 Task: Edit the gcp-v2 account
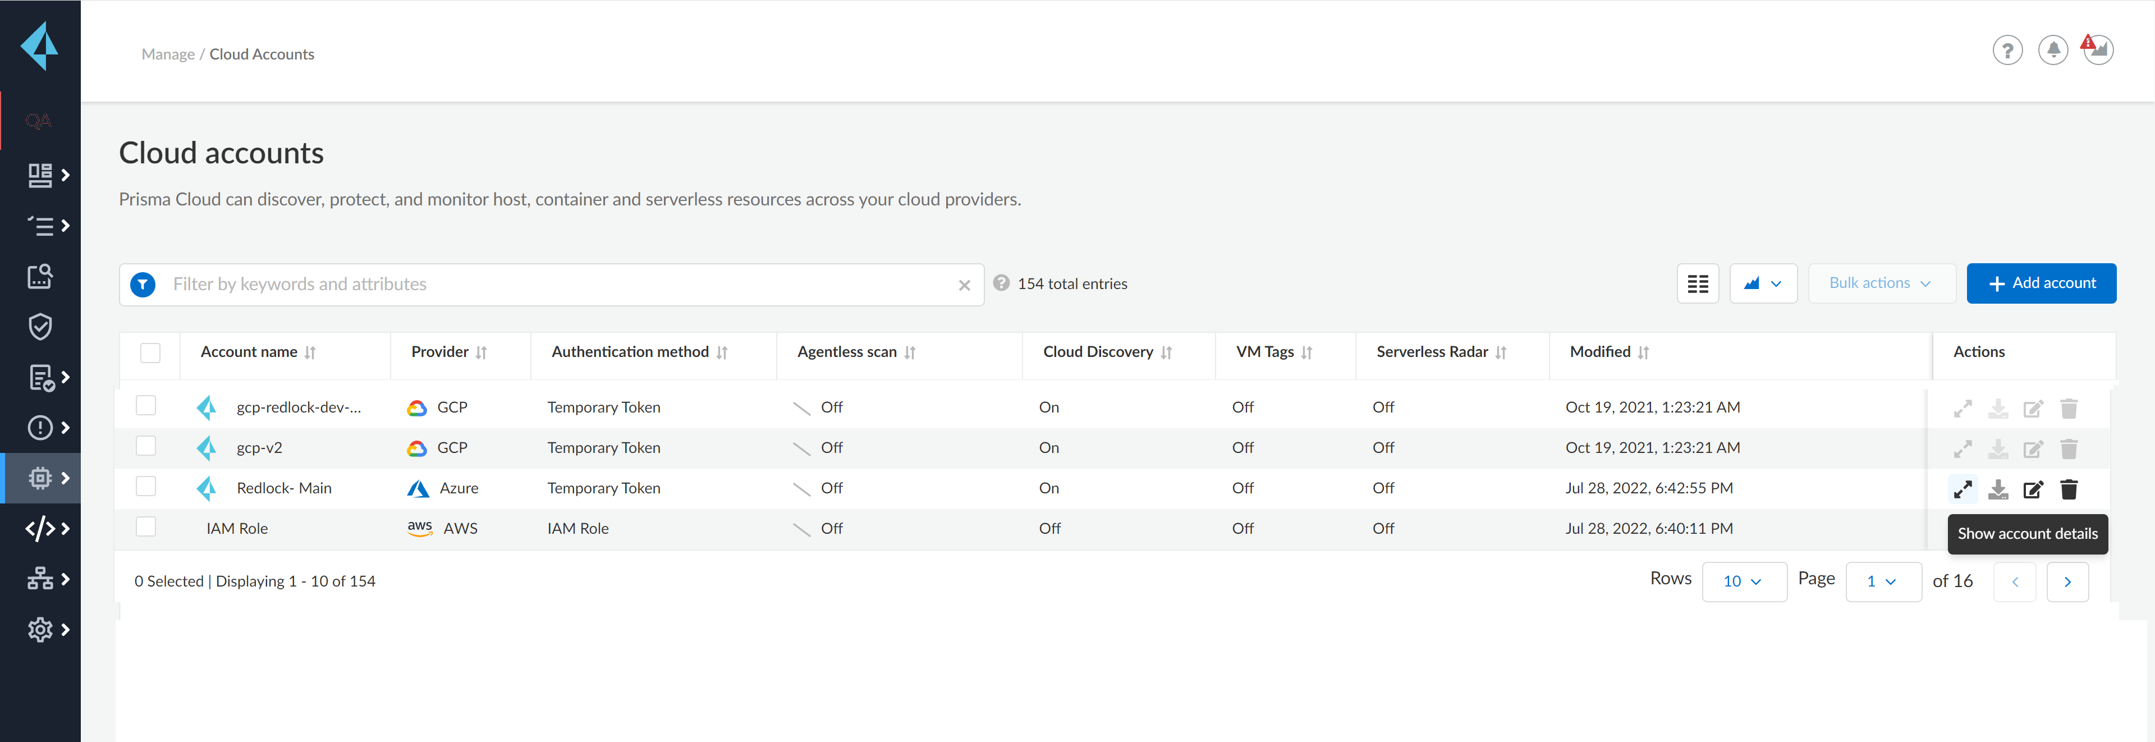[2033, 449]
